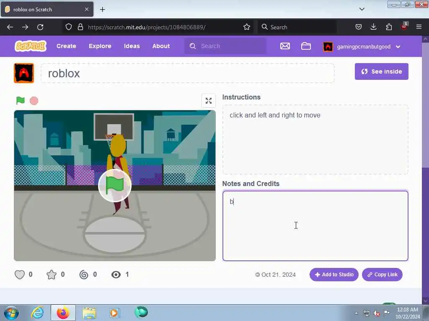Click the Copy Link button
The image size is (429, 321).
(382, 275)
